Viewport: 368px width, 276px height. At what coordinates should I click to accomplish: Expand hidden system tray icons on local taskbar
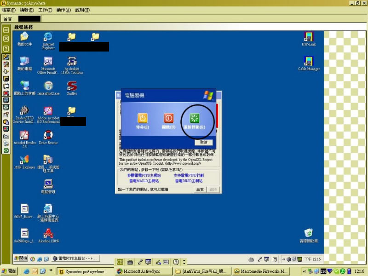coord(305,271)
